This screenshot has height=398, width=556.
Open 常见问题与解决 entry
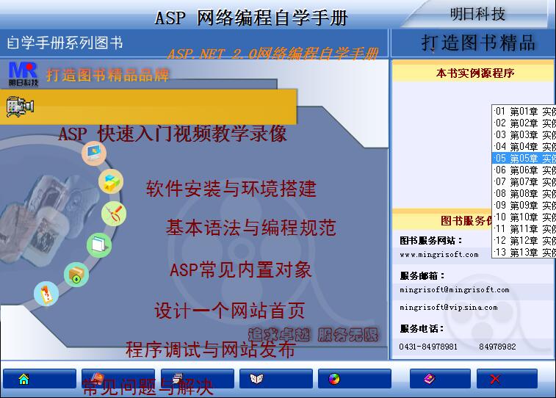tap(148, 387)
